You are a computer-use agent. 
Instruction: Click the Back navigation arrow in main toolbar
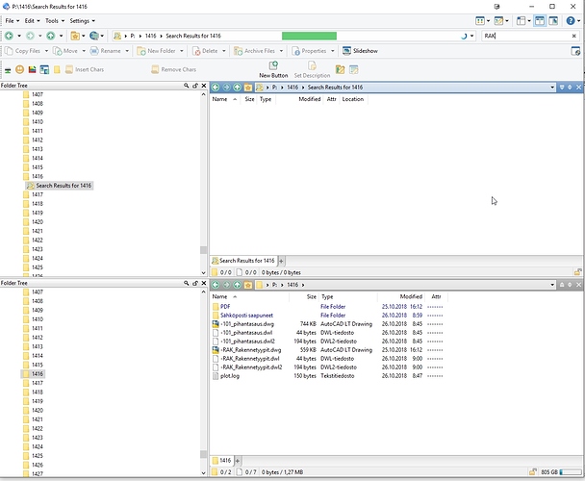coord(10,36)
